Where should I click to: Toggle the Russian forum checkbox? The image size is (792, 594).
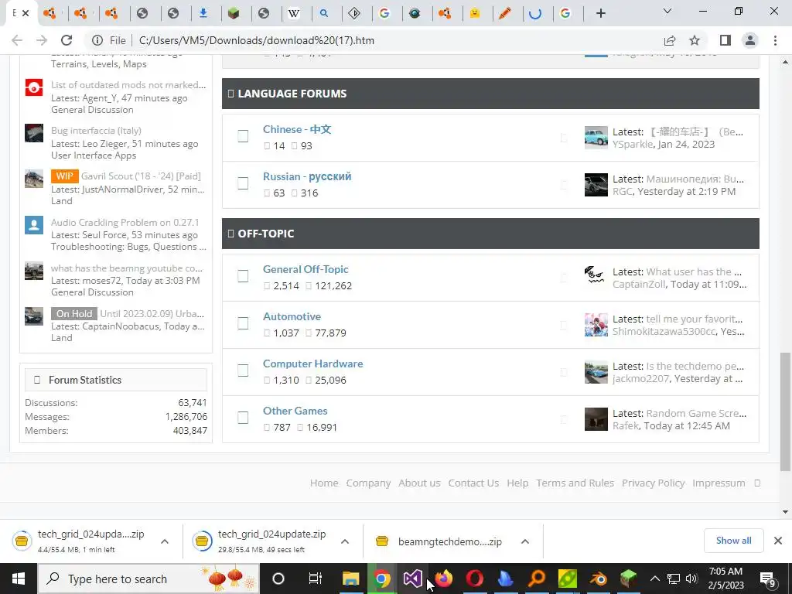(x=243, y=183)
